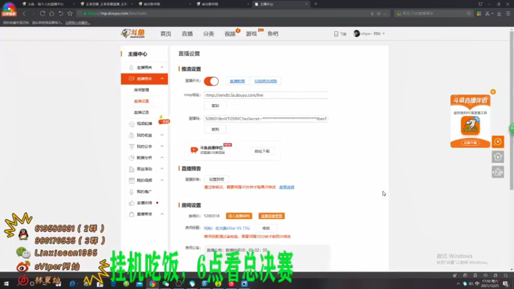This screenshot has height=289, width=514.
Task: Click the 我的公会 shield icon
Action: click(x=131, y=146)
